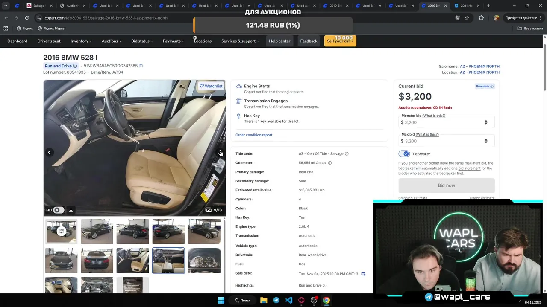Download the current lot photo

click(x=71, y=210)
